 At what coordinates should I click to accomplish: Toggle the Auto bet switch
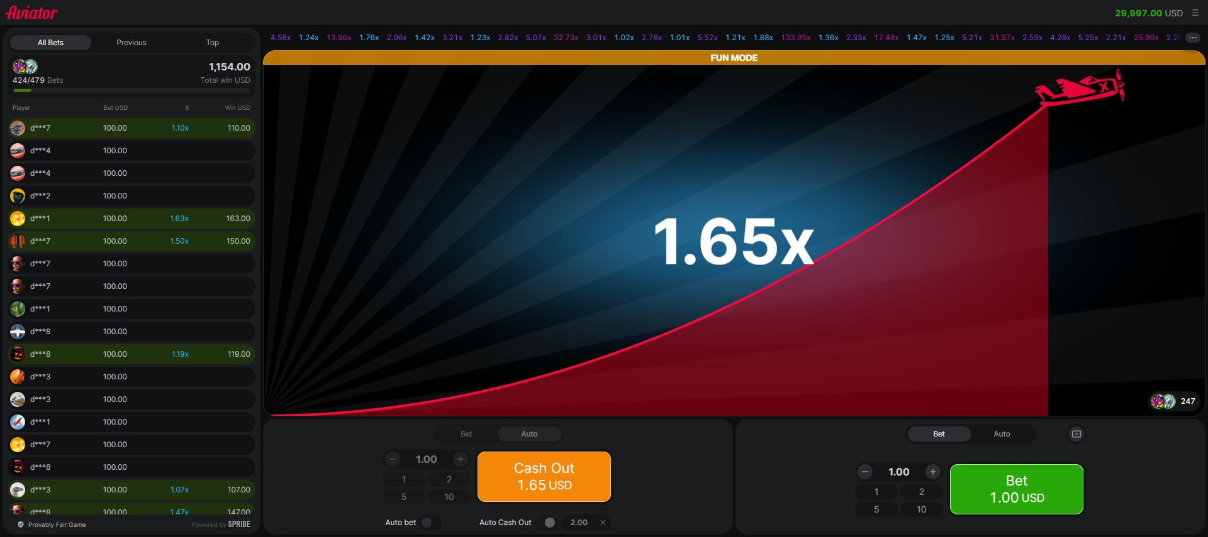coord(431,523)
